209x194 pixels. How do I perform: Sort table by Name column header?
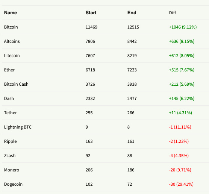pyautogui.click(x=11, y=13)
